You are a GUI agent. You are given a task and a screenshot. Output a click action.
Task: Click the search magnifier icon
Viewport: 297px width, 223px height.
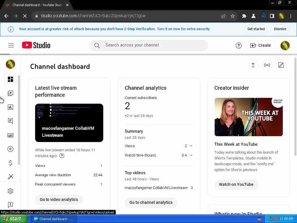(97, 45)
